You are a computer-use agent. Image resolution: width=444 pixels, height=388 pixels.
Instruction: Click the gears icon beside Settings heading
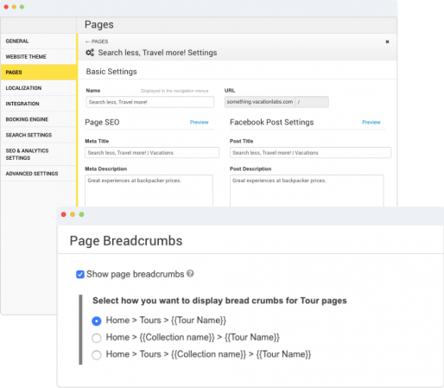[90, 53]
